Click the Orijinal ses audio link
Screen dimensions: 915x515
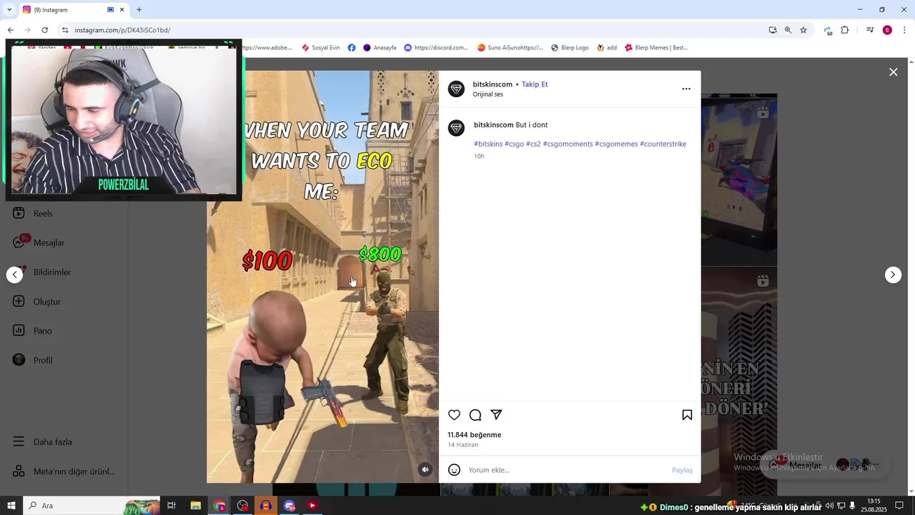click(x=488, y=94)
